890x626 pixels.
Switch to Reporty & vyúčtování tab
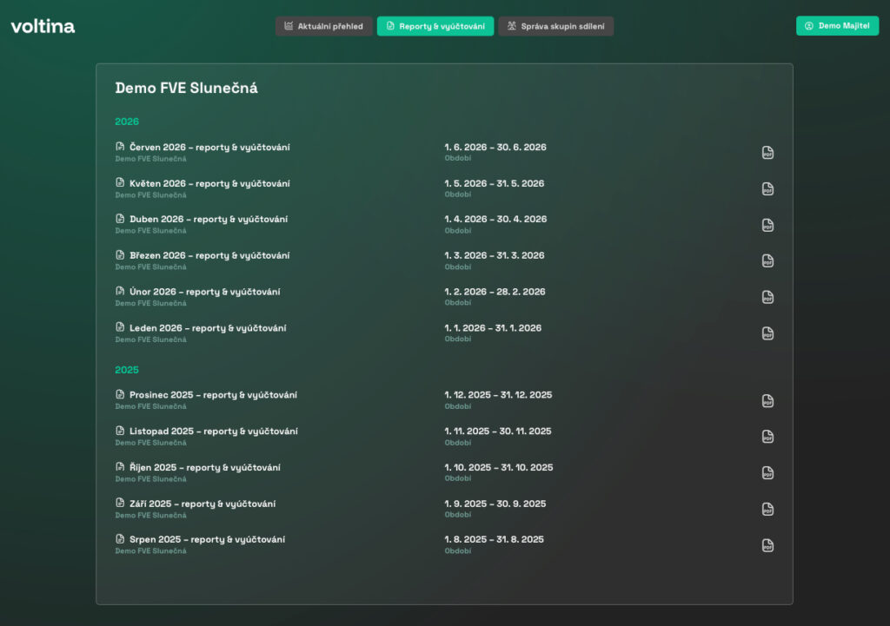pyautogui.click(x=435, y=26)
